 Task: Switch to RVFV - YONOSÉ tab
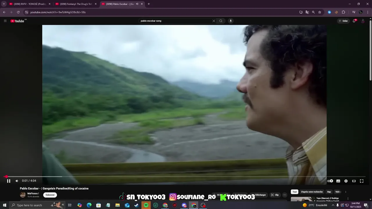[30, 4]
